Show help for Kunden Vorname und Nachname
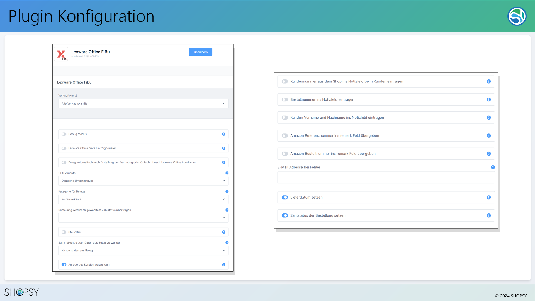The height and width of the screenshot is (301, 535). 489,118
